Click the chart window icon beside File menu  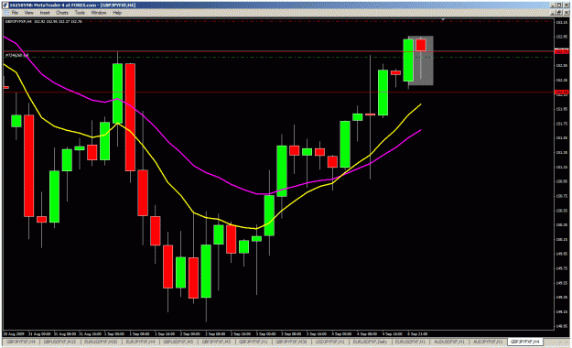pyautogui.click(x=5, y=13)
